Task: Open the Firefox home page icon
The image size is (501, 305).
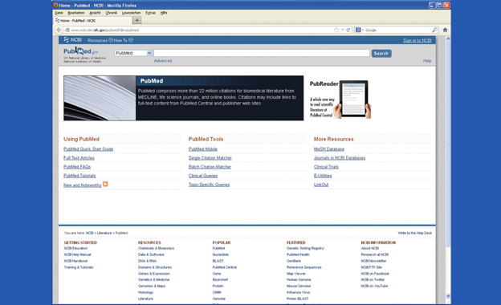Action: point(445,30)
